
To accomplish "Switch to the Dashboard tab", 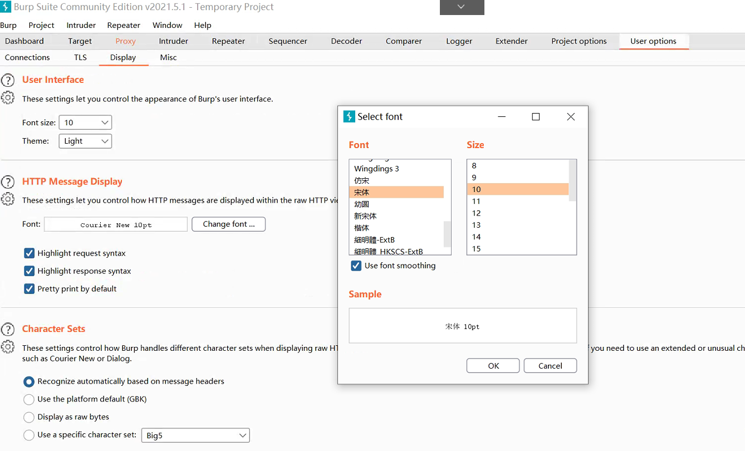I will (x=24, y=41).
